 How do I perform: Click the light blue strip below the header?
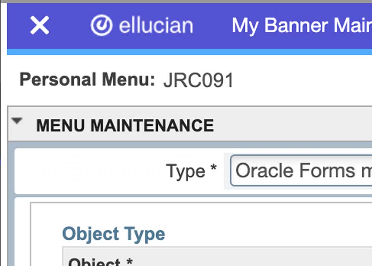186,52
